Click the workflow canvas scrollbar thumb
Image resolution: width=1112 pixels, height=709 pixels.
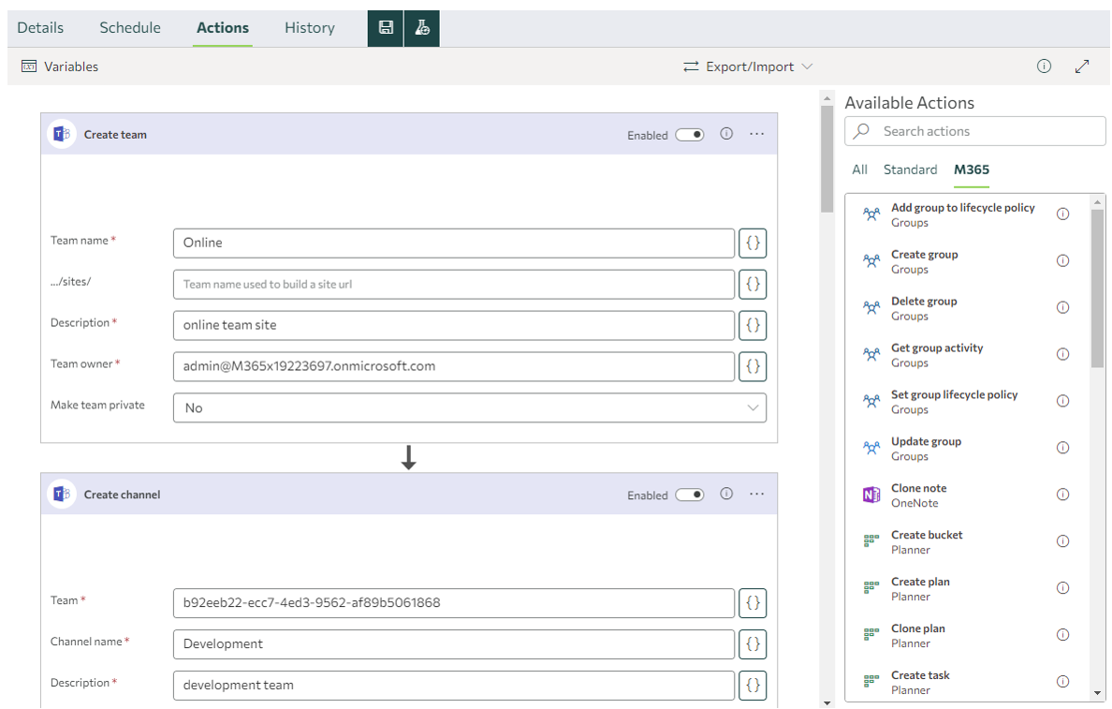[827, 159]
